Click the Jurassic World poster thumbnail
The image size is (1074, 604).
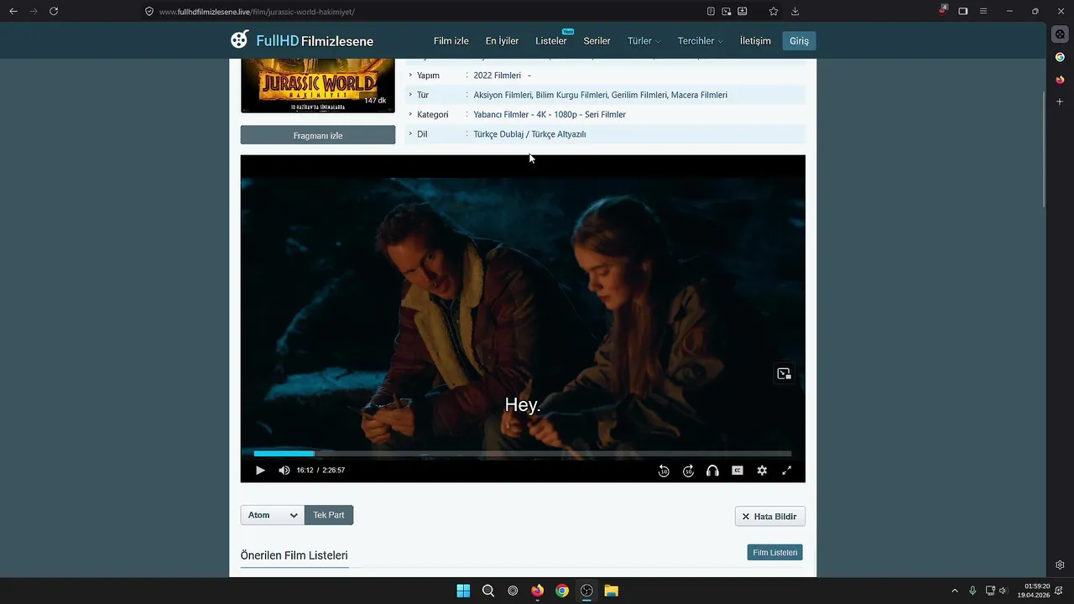(318, 86)
